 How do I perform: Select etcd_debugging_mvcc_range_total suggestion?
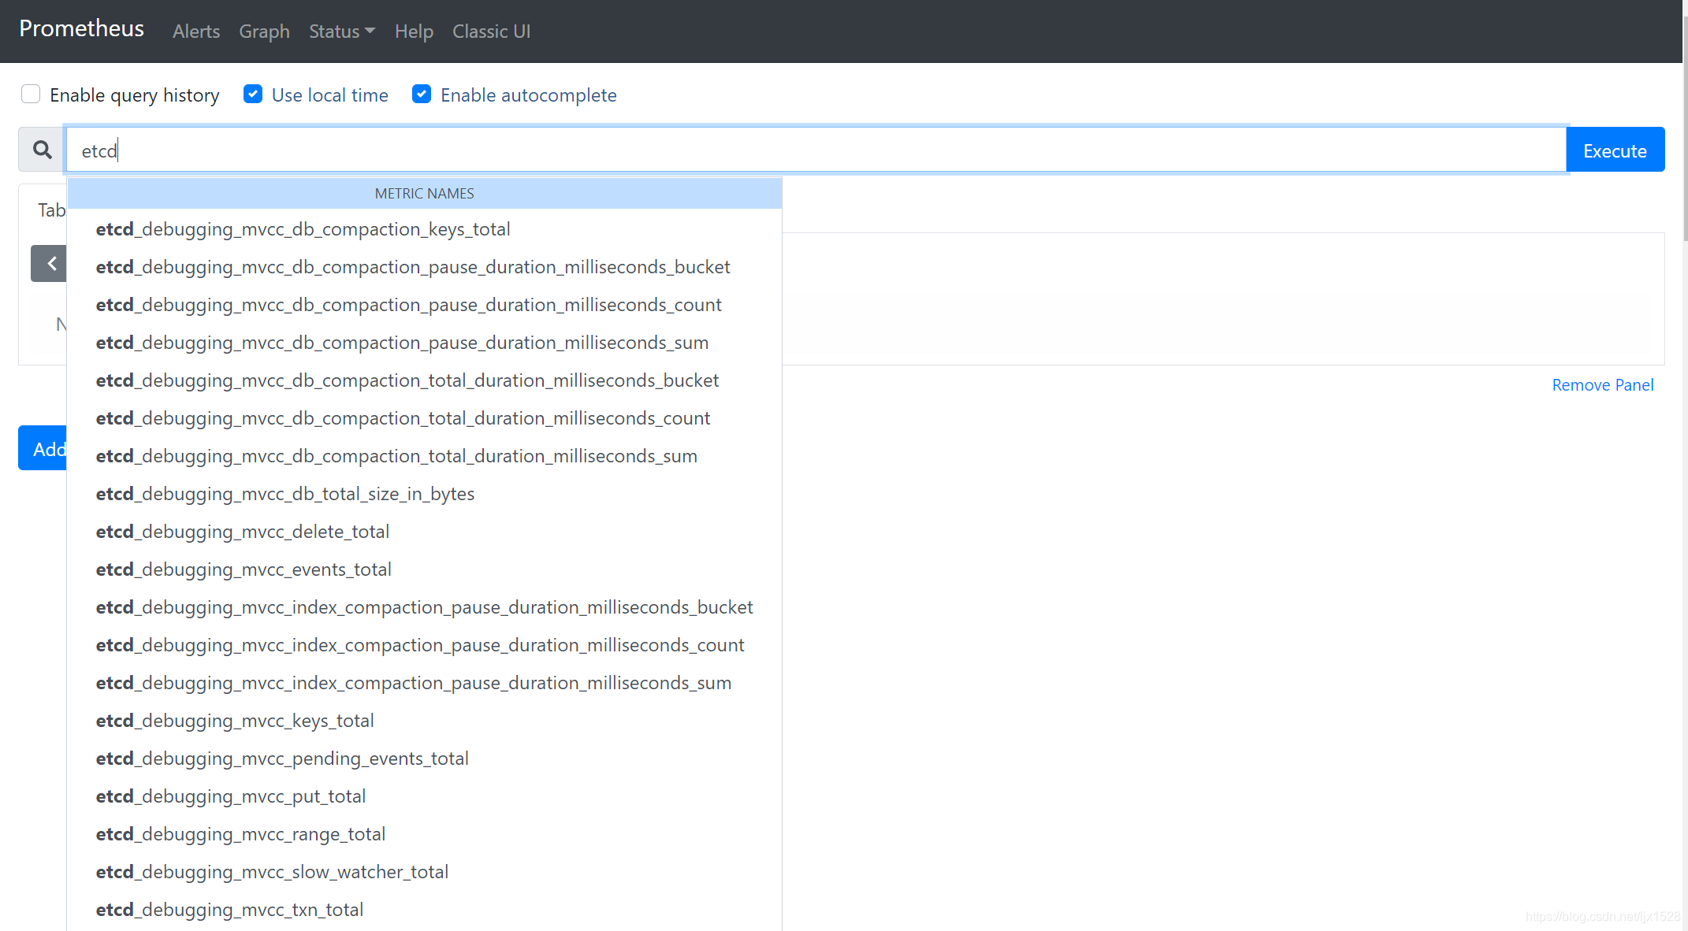425,834
